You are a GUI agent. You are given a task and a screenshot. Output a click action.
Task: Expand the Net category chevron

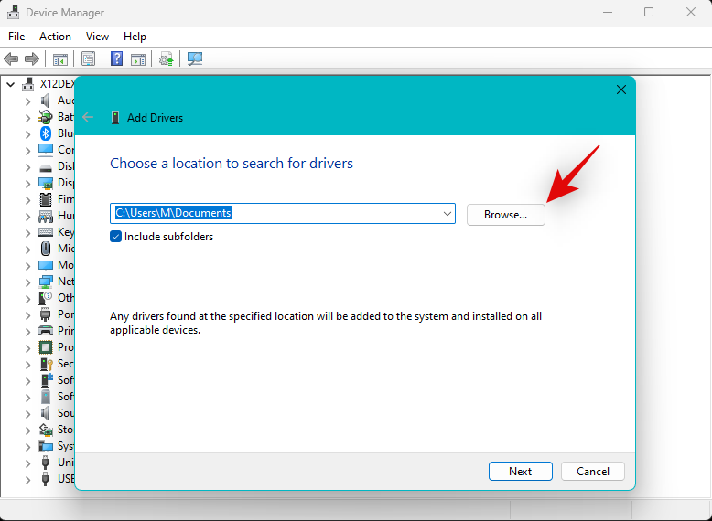point(28,282)
